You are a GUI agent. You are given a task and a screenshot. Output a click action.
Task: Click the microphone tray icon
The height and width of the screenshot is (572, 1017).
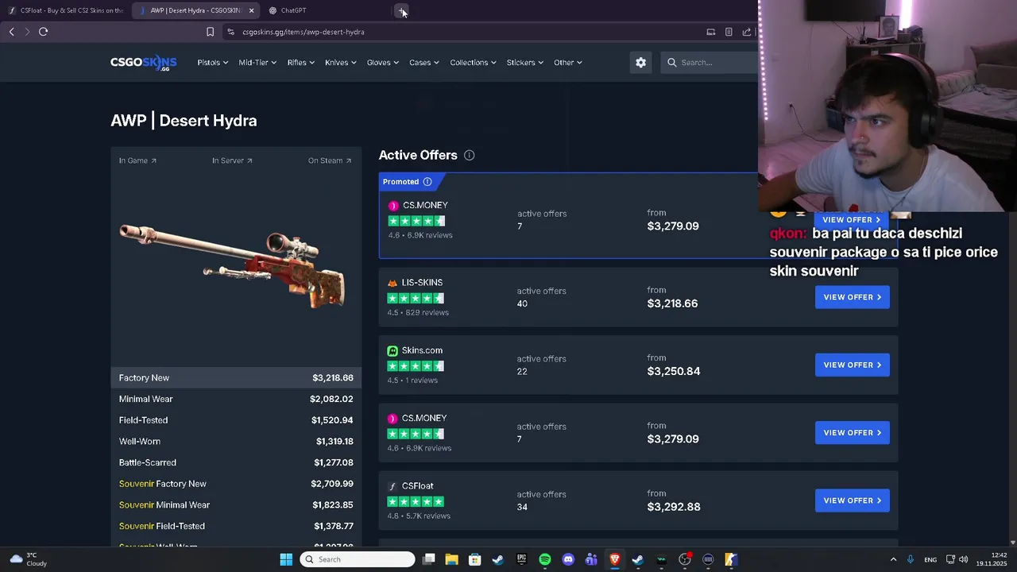click(911, 559)
